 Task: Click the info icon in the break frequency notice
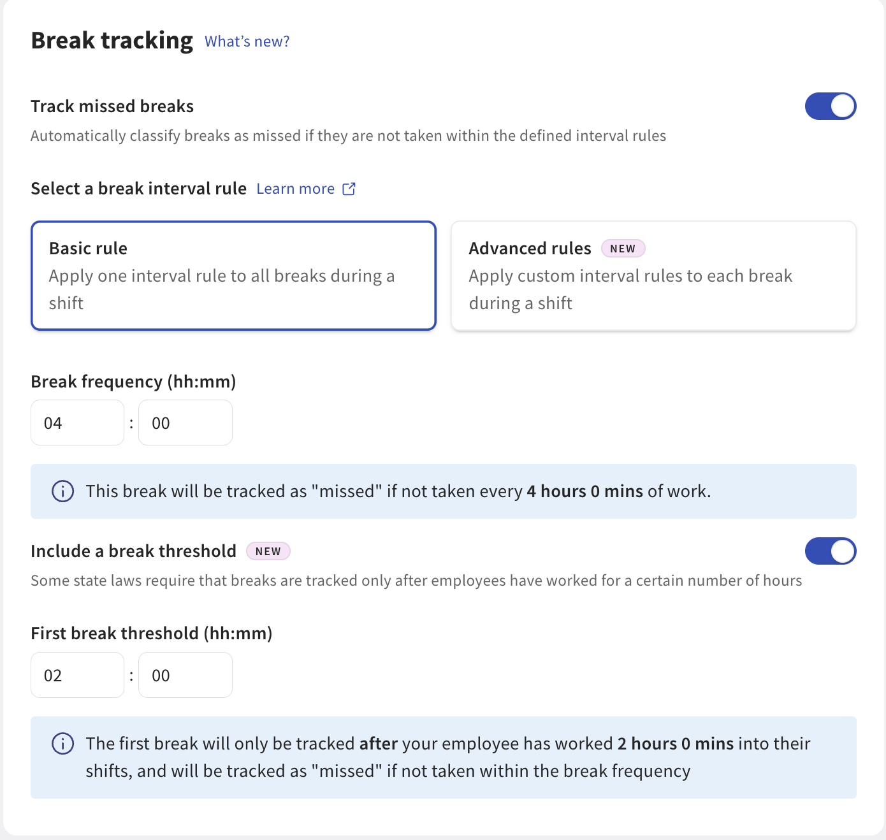(x=62, y=491)
